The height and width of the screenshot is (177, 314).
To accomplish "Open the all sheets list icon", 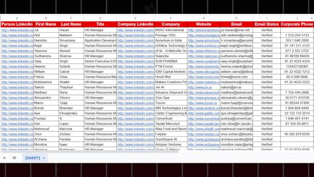I will [x=14, y=158].
